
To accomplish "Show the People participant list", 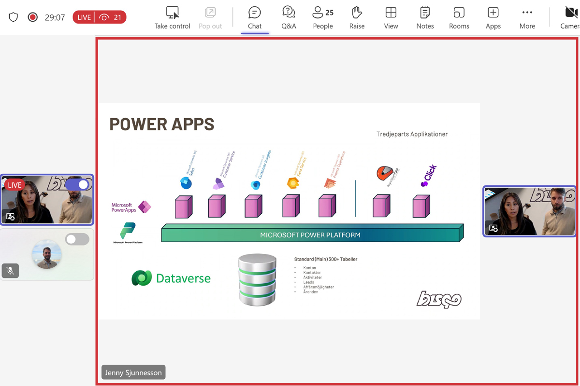I will [x=322, y=18].
